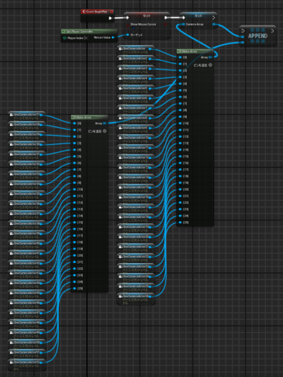Click the exec output arrow on Camera Array set node

tap(214, 18)
